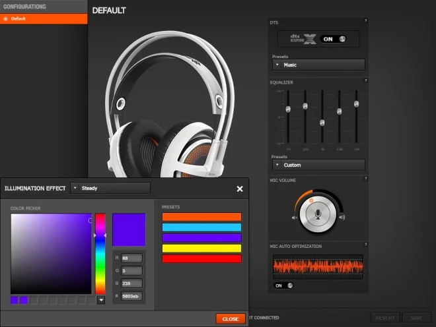Expand the saved color swatches arrow
436x327 pixels.
[x=100, y=300]
